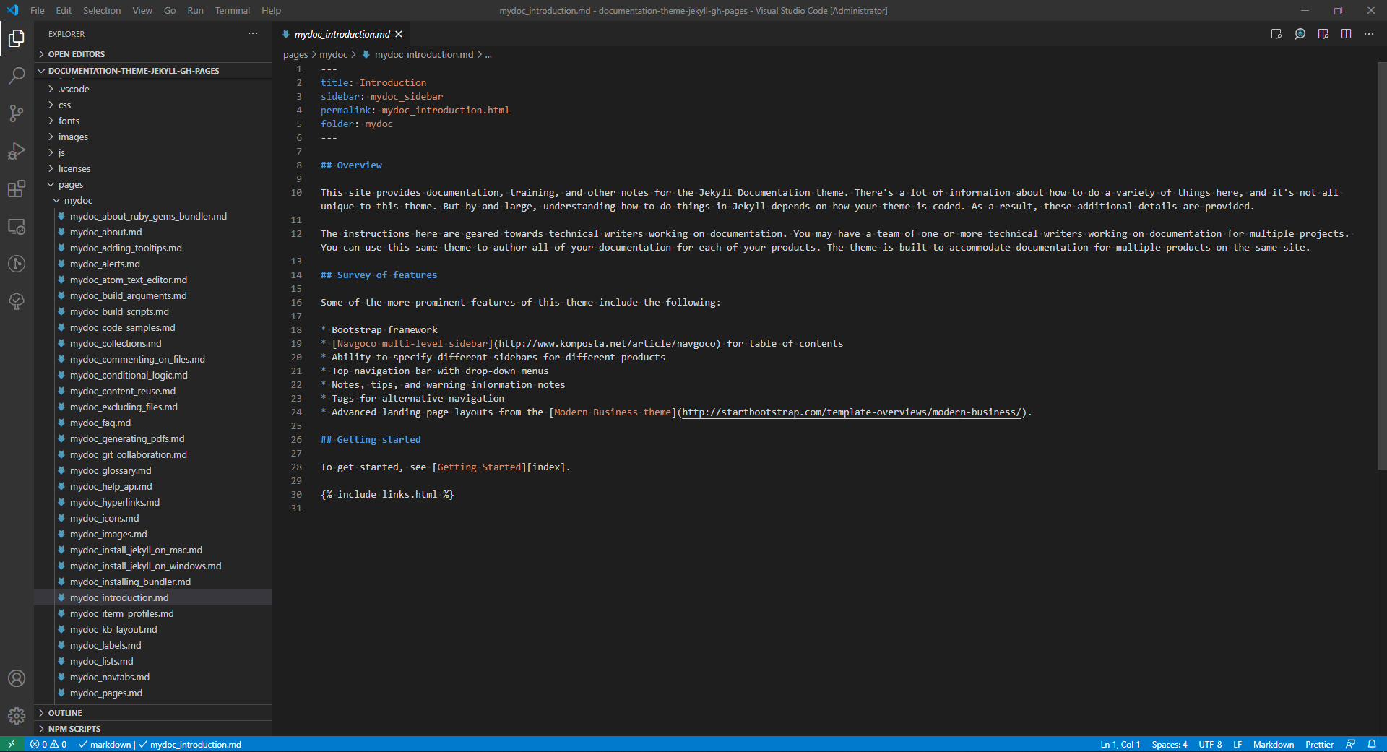This screenshot has height=752, width=1387.
Task: Click the third editor toolbar icon
Action: click(x=1323, y=34)
